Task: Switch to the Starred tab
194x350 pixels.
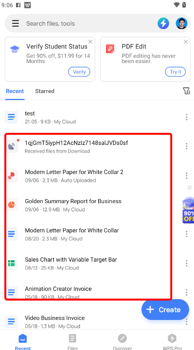Action: tap(45, 91)
